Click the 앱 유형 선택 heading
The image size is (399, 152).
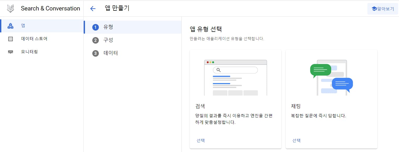[206, 29]
